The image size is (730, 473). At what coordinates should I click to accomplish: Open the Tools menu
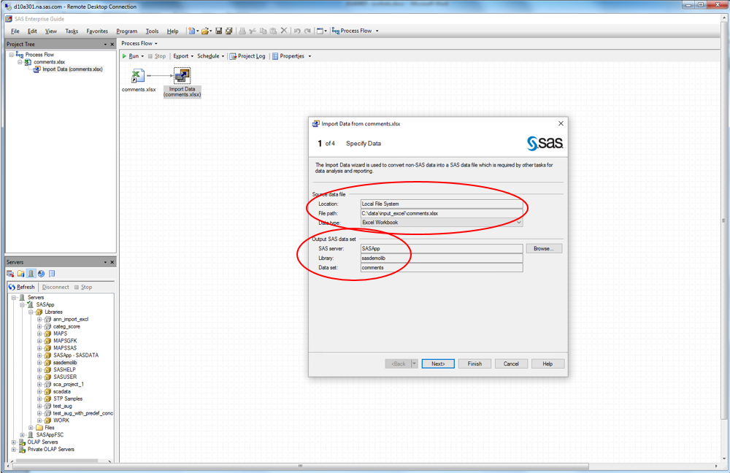pyautogui.click(x=152, y=31)
